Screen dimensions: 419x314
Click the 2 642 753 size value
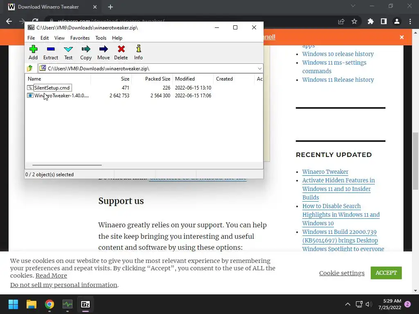(x=119, y=96)
